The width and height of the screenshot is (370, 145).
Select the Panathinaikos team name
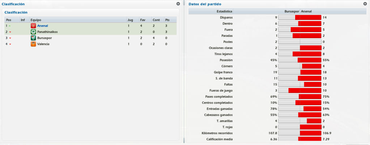[47, 32]
